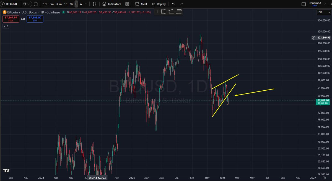Switch to the 1h timeframe
The image size is (332, 181).
(66, 4)
